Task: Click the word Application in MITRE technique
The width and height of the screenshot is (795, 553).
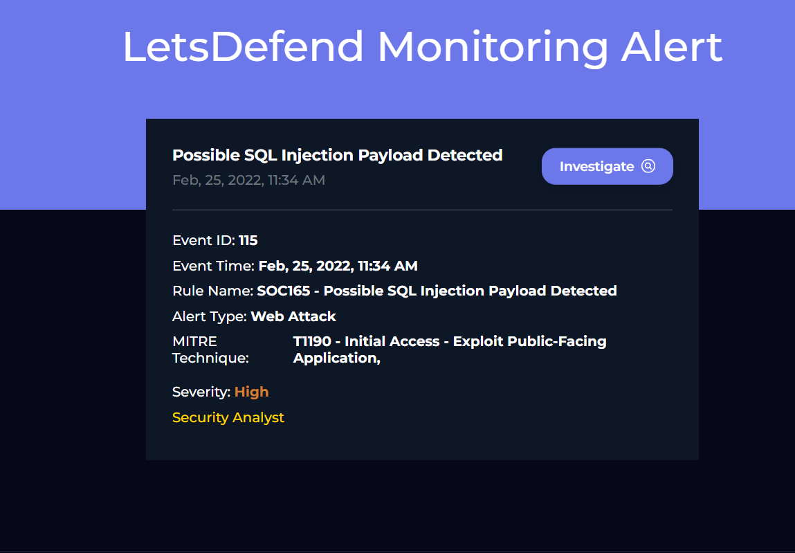Action: tap(336, 359)
